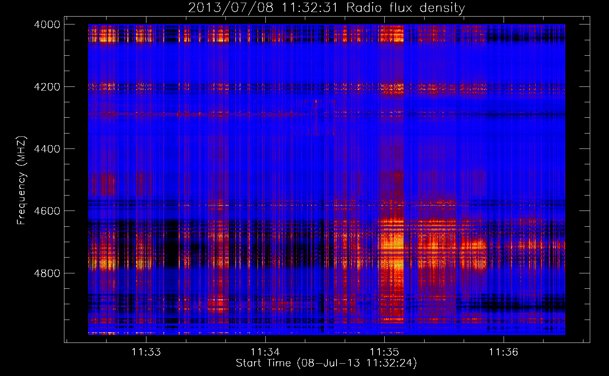Click the 11:36 time tick label
Viewport: 609px width, 376px height.
coord(504,352)
